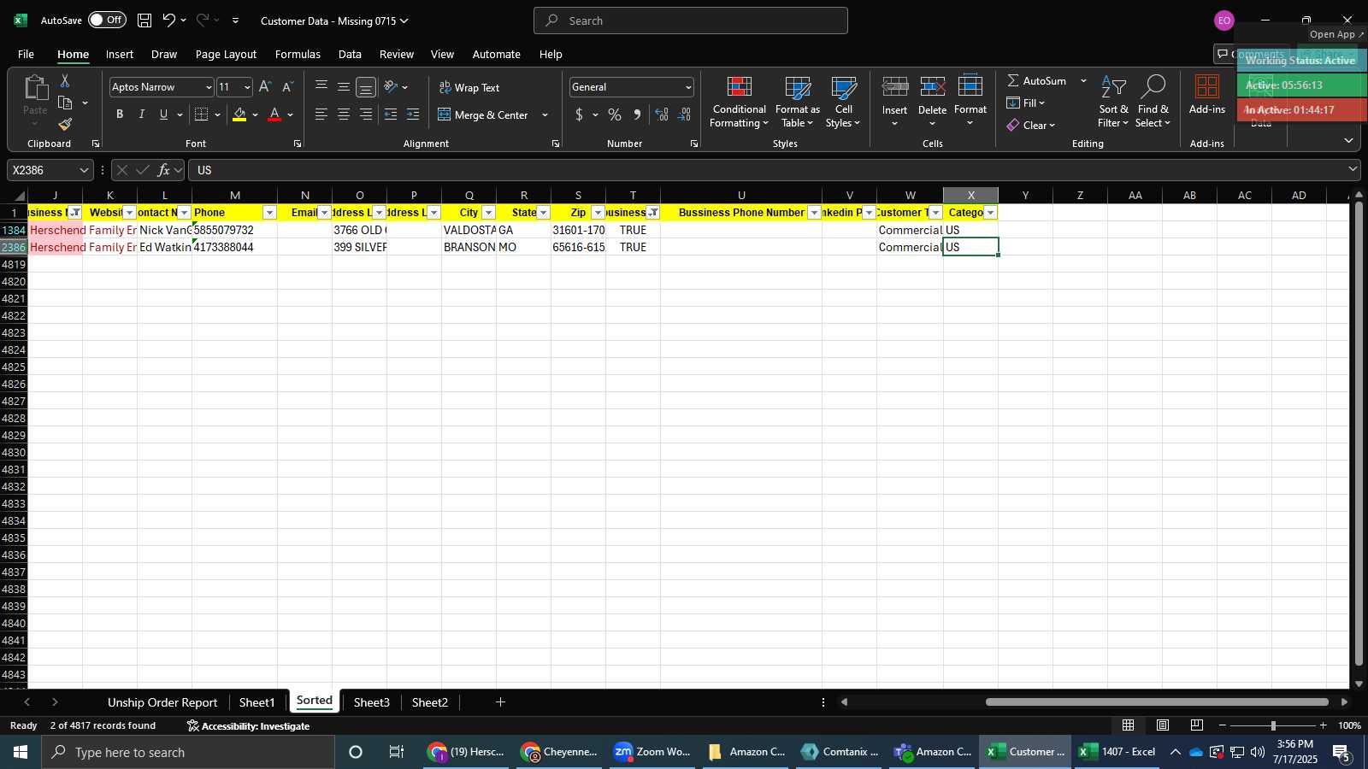
Task: Open Merge & Center options arrow
Action: pyautogui.click(x=545, y=114)
